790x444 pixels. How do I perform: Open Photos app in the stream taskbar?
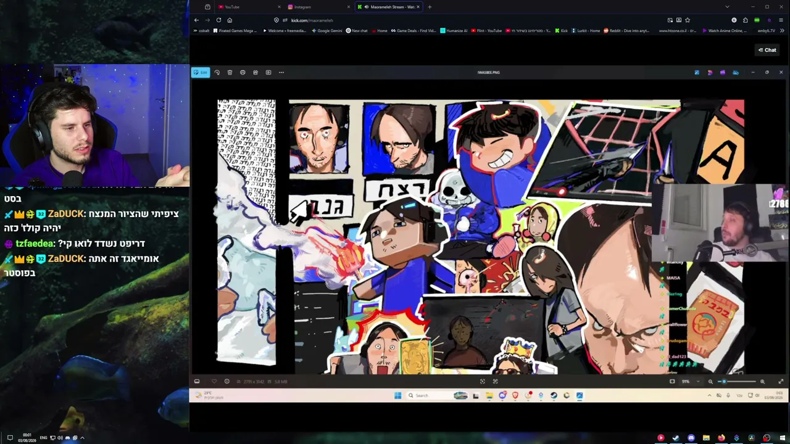click(580, 396)
